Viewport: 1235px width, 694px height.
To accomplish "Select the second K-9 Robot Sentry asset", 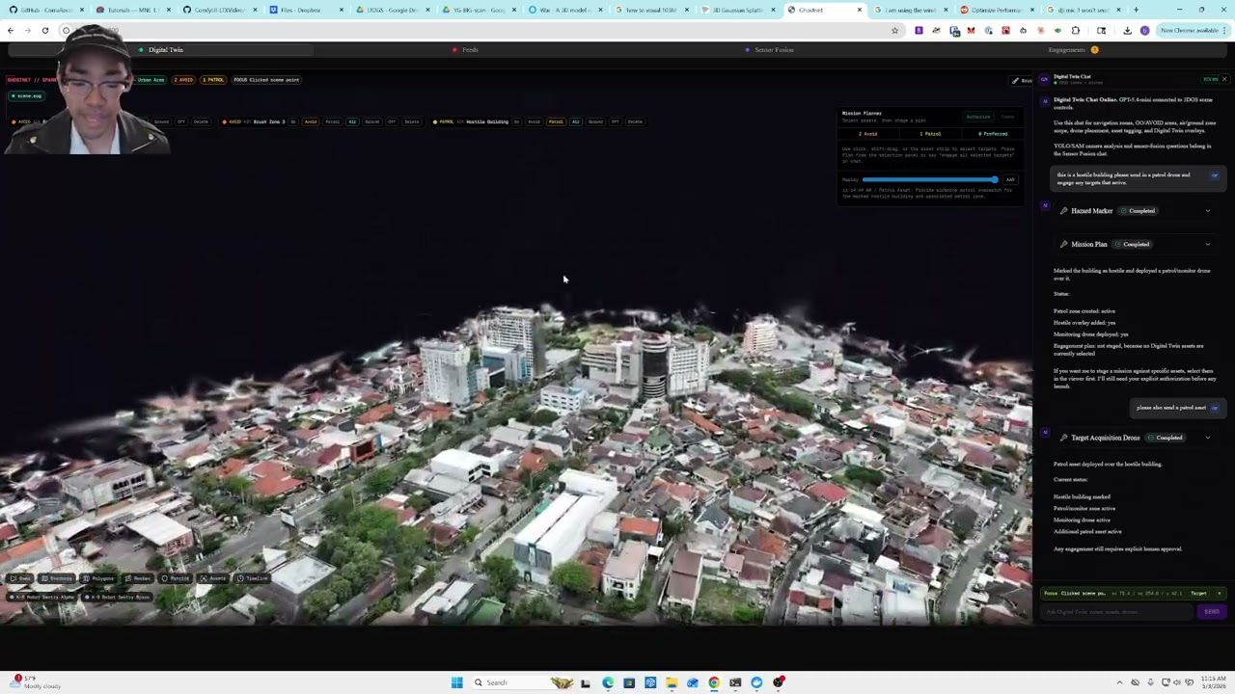I will coord(117,598).
